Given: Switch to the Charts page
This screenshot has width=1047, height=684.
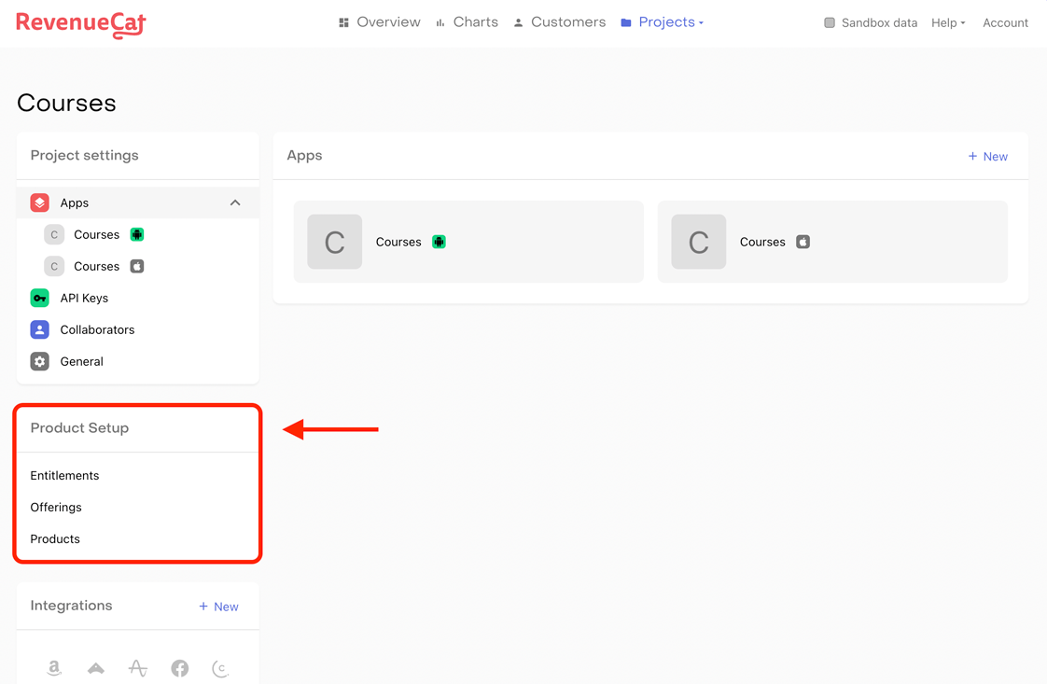Looking at the screenshot, I should tap(467, 22).
